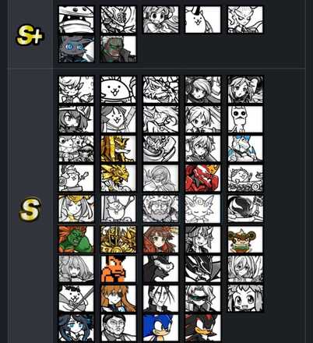Click the sunglasses character thumbnail
Image resolution: width=313 pixels, height=343 pixels.
click(x=203, y=299)
